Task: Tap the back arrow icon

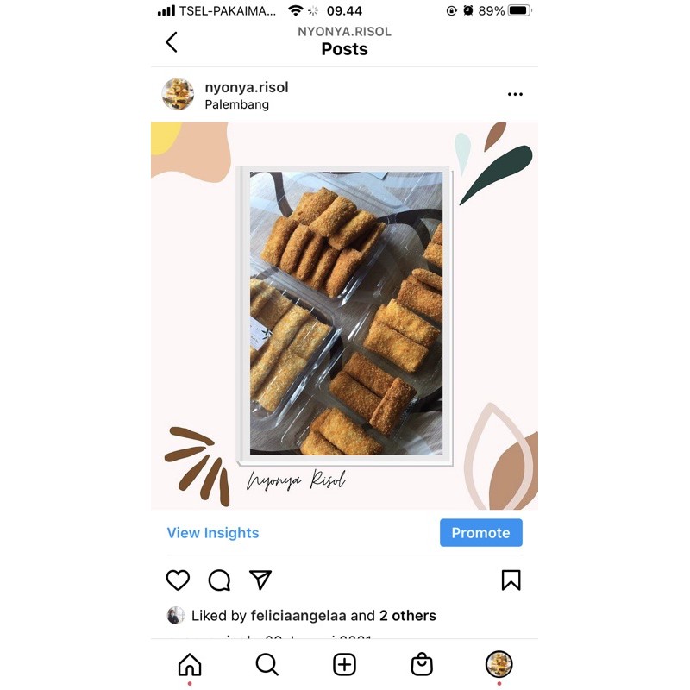Action: click(171, 42)
